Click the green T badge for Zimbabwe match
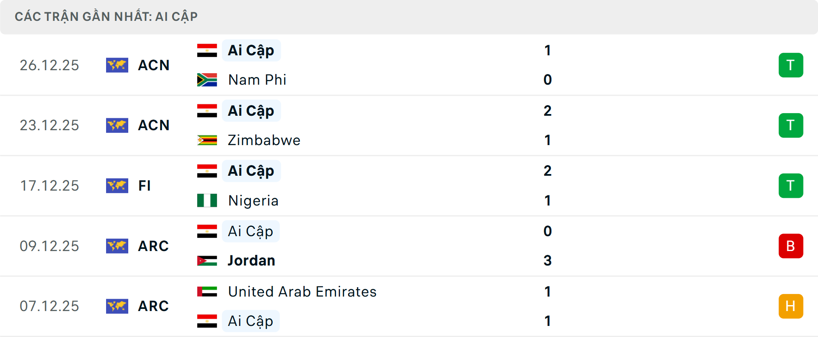 [x=791, y=126]
